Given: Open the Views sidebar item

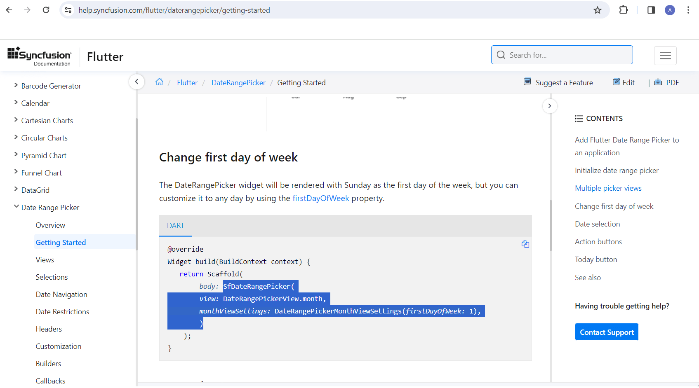Looking at the screenshot, I should [x=45, y=260].
